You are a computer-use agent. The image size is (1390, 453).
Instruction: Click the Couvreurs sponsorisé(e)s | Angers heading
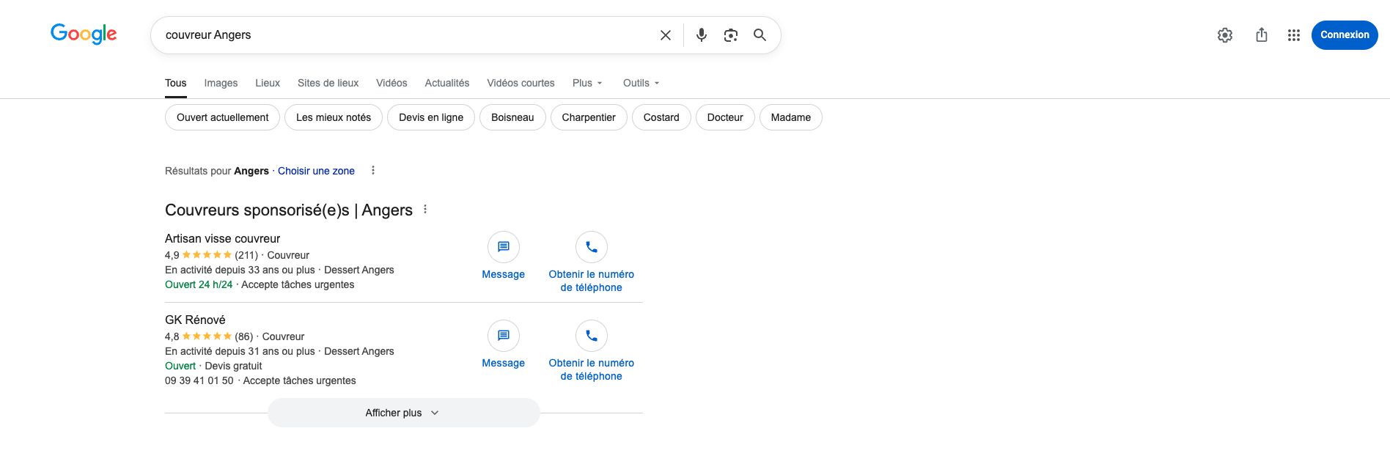coord(289,210)
